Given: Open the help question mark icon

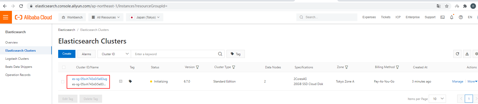Looking at the screenshot, I should pos(461,17).
